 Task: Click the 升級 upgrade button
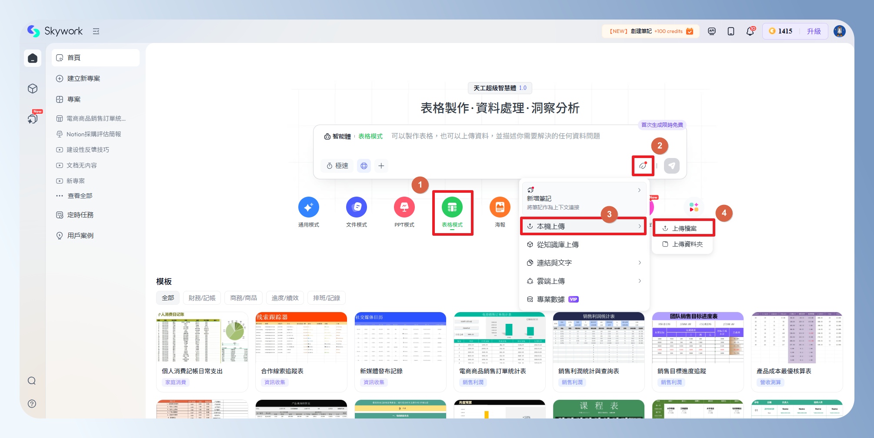814,31
